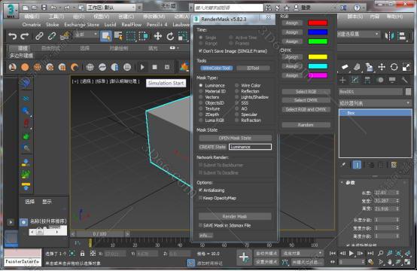Activate the Select and Rotate tool
The width and height of the screenshot is (417, 271).
tap(170, 36)
